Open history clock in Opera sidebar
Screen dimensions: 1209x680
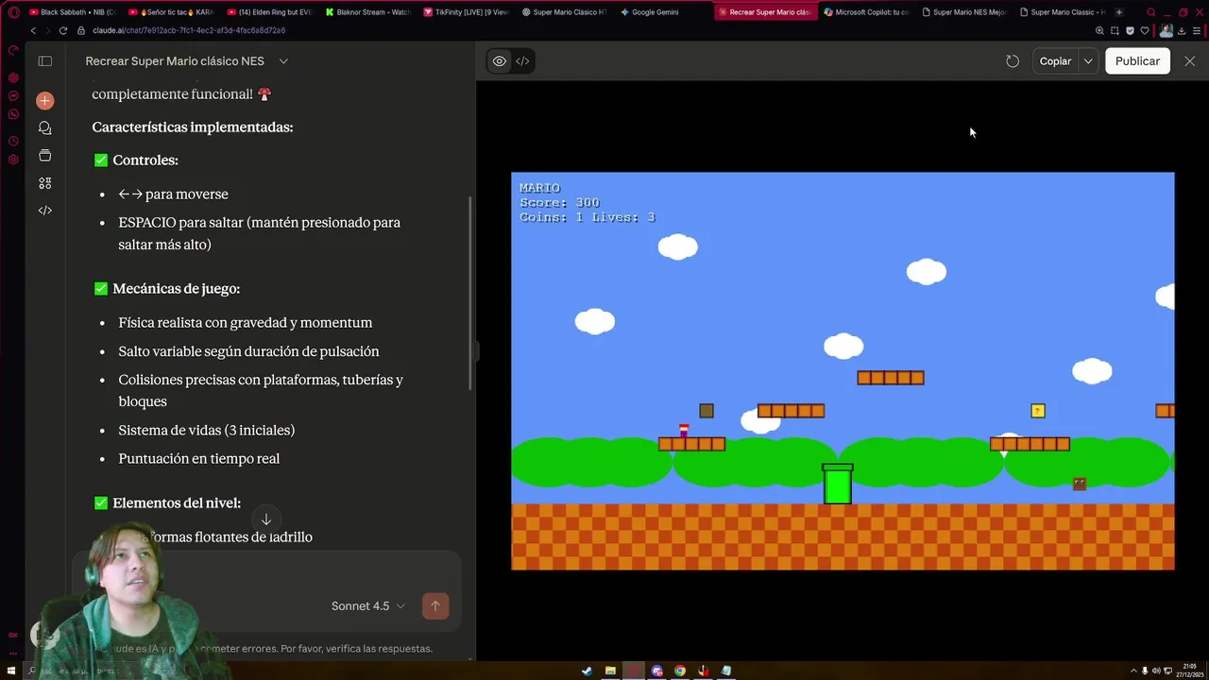[13, 141]
